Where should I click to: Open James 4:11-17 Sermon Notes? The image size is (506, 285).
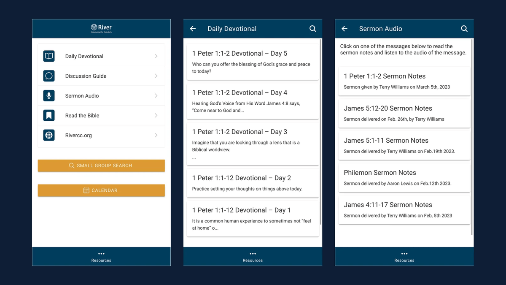(x=404, y=209)
